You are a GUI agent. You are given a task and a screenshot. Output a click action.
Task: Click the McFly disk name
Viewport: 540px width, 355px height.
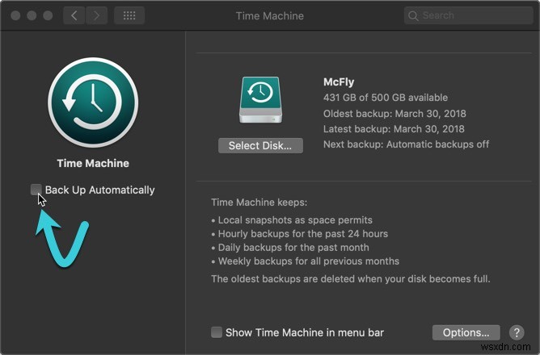[339, 81]
